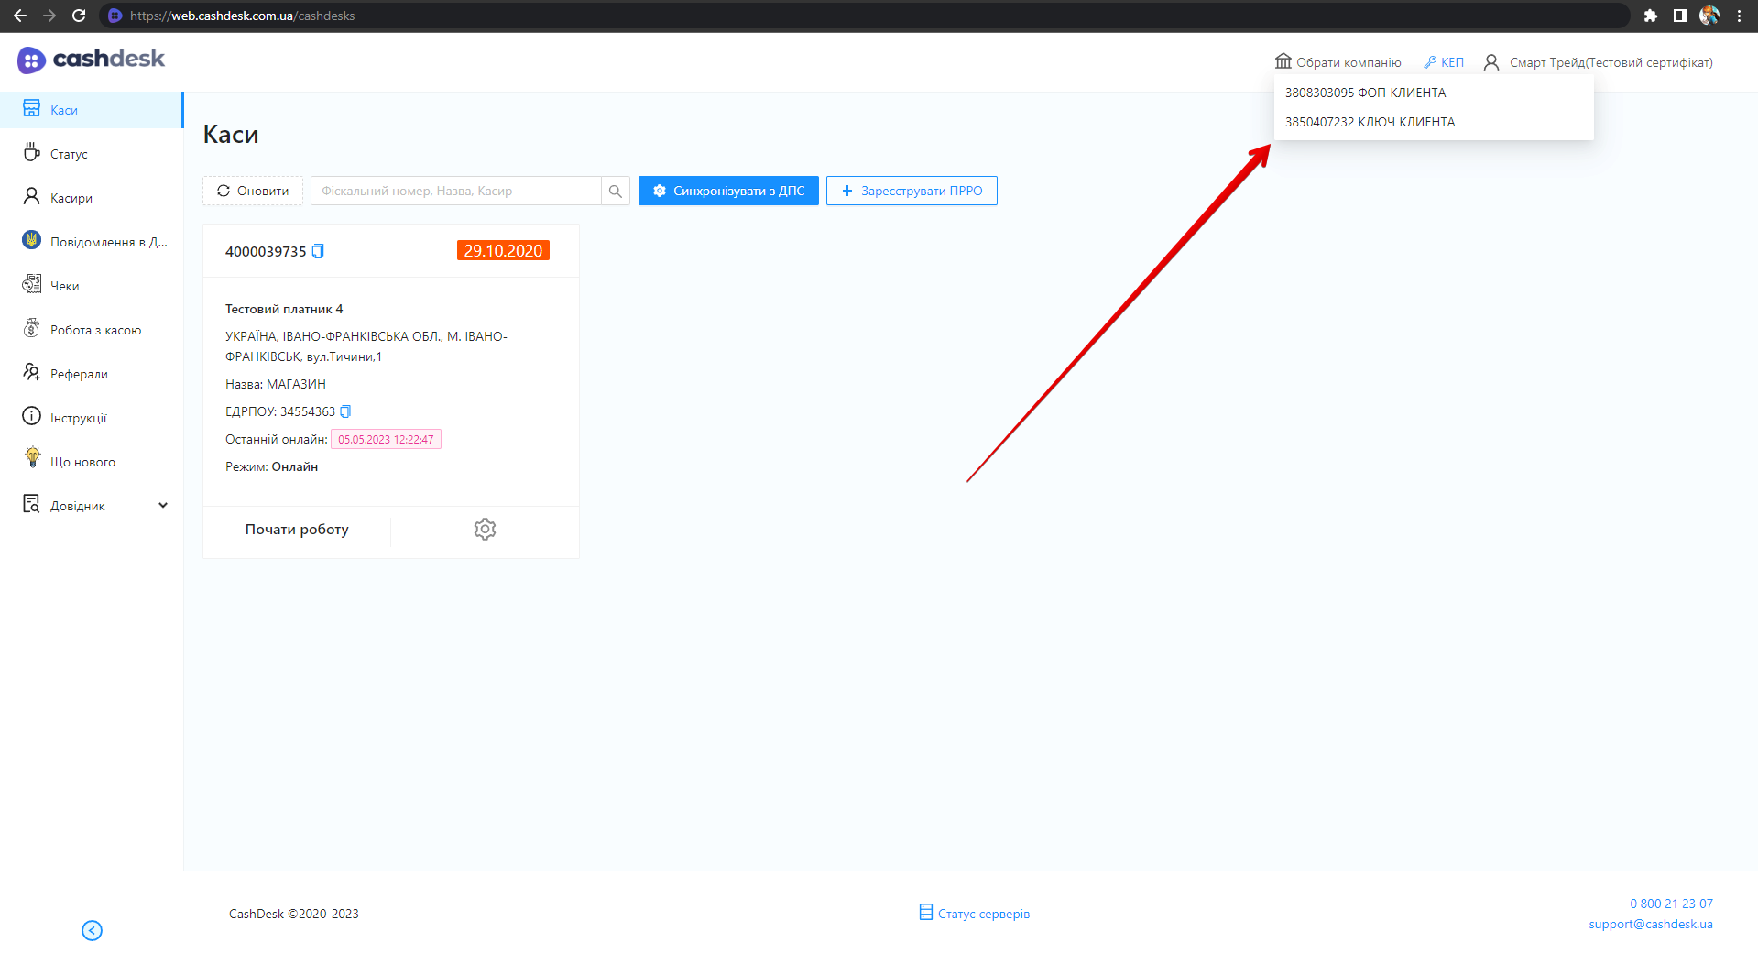Copy the ЄДРПОУ code icon
The image size is (1758, 953).
tap(345, 411)
